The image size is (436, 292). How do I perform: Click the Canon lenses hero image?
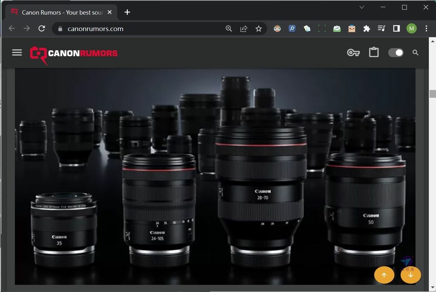(215, 176)
